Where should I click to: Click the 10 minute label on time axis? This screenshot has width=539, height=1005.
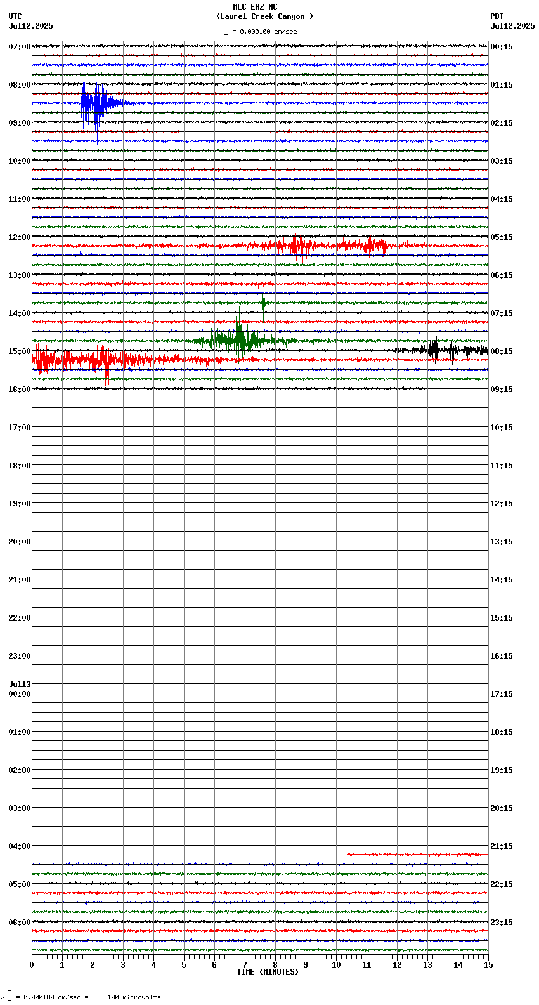(x=336, y=965)
